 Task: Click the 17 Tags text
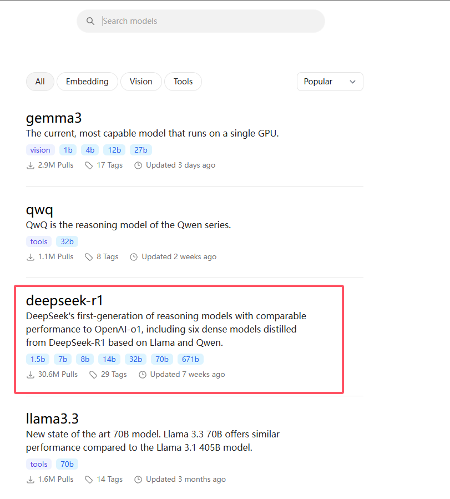110,165
